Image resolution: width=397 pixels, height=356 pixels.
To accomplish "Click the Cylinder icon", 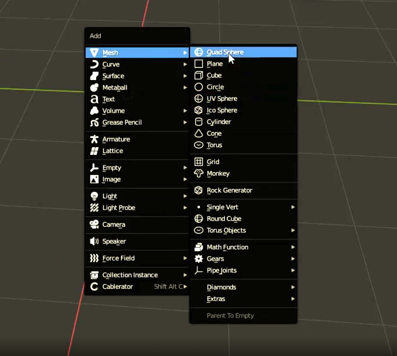I will pos(198,121).
